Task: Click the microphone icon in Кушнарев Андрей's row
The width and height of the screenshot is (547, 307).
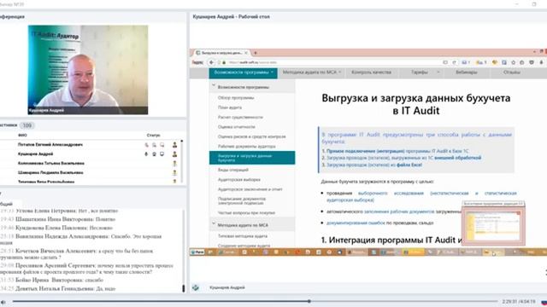Action: (x=146, y=153)
